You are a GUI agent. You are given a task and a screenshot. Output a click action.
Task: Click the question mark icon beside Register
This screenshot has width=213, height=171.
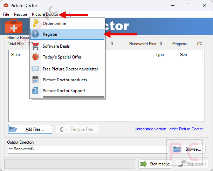(35, 34)
